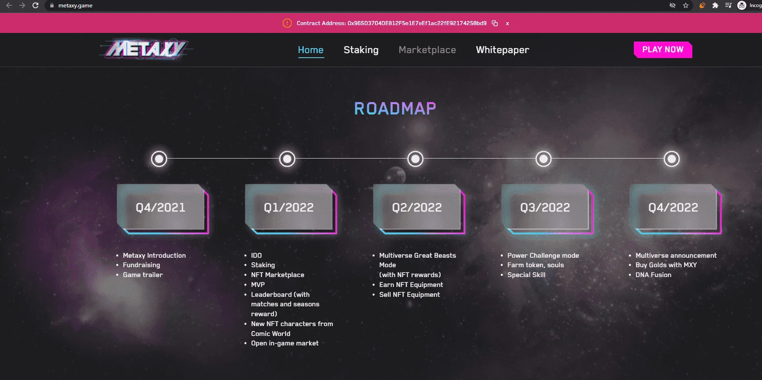The width and height of the screenshot is (762, 380).
Task: Reload the metaxy.game page
Action: click(x=35, y=5)
